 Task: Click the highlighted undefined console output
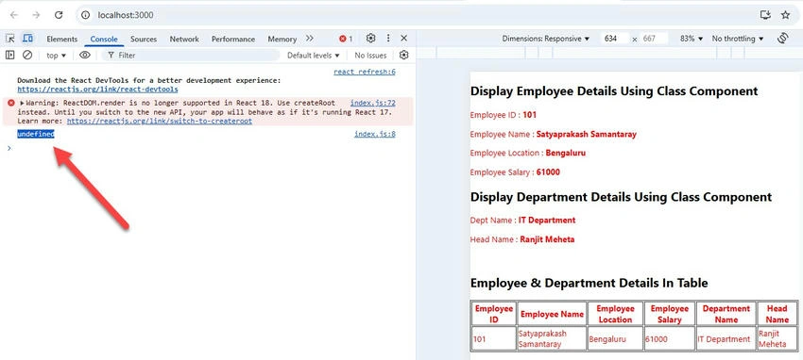pyautogui.click(x=36, y=134)
